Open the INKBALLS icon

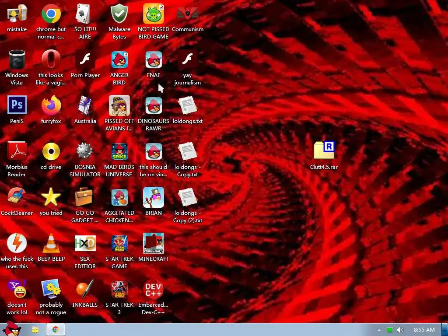click(85, 289)
